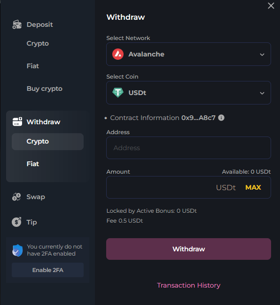Click the contract information info icon
The image size is (280, 305).
pyautogui.click(x=221, y=118)
